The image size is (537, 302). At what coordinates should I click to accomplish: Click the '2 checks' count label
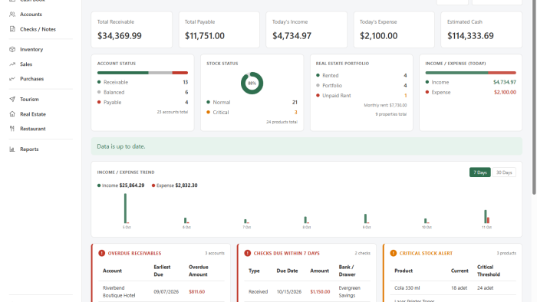coord(362,253)
